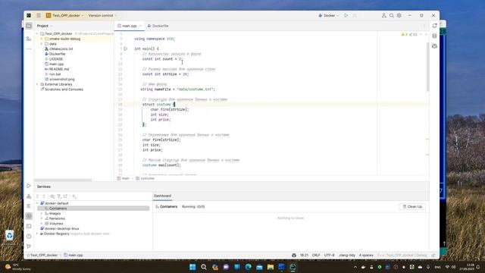485x273 pixels.
Task: Open Services filter icon
Action: [59, 196]
